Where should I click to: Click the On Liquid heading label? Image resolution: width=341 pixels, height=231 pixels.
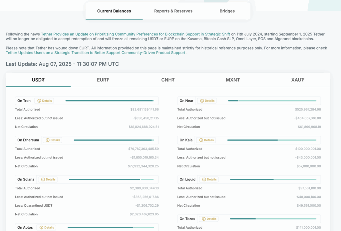pyautogui.click(x=187, y=179)
